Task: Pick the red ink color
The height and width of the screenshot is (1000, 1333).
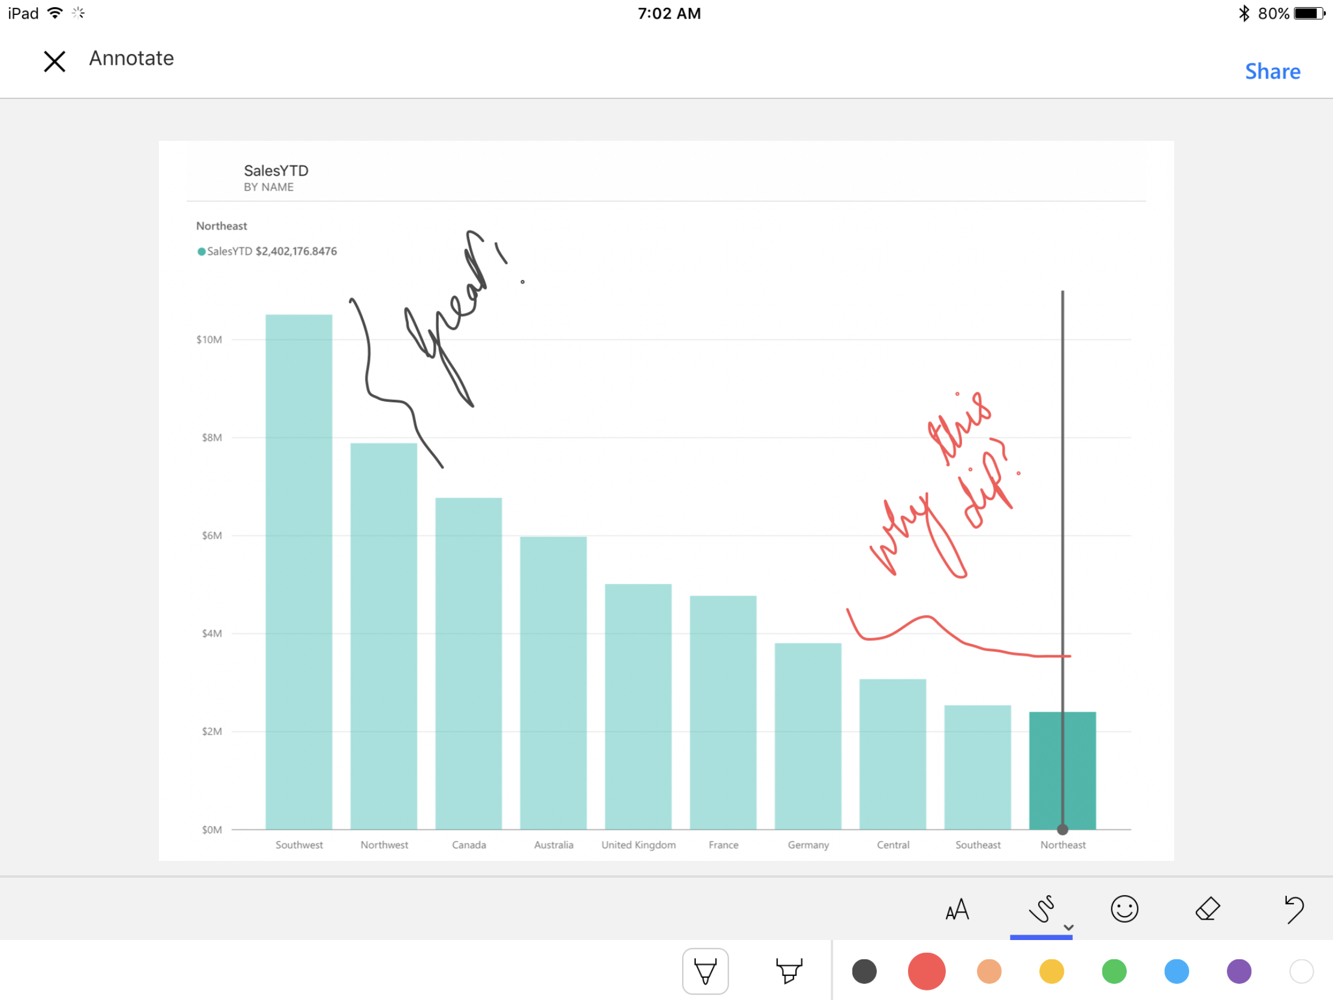Action: (x=926, y=971)
